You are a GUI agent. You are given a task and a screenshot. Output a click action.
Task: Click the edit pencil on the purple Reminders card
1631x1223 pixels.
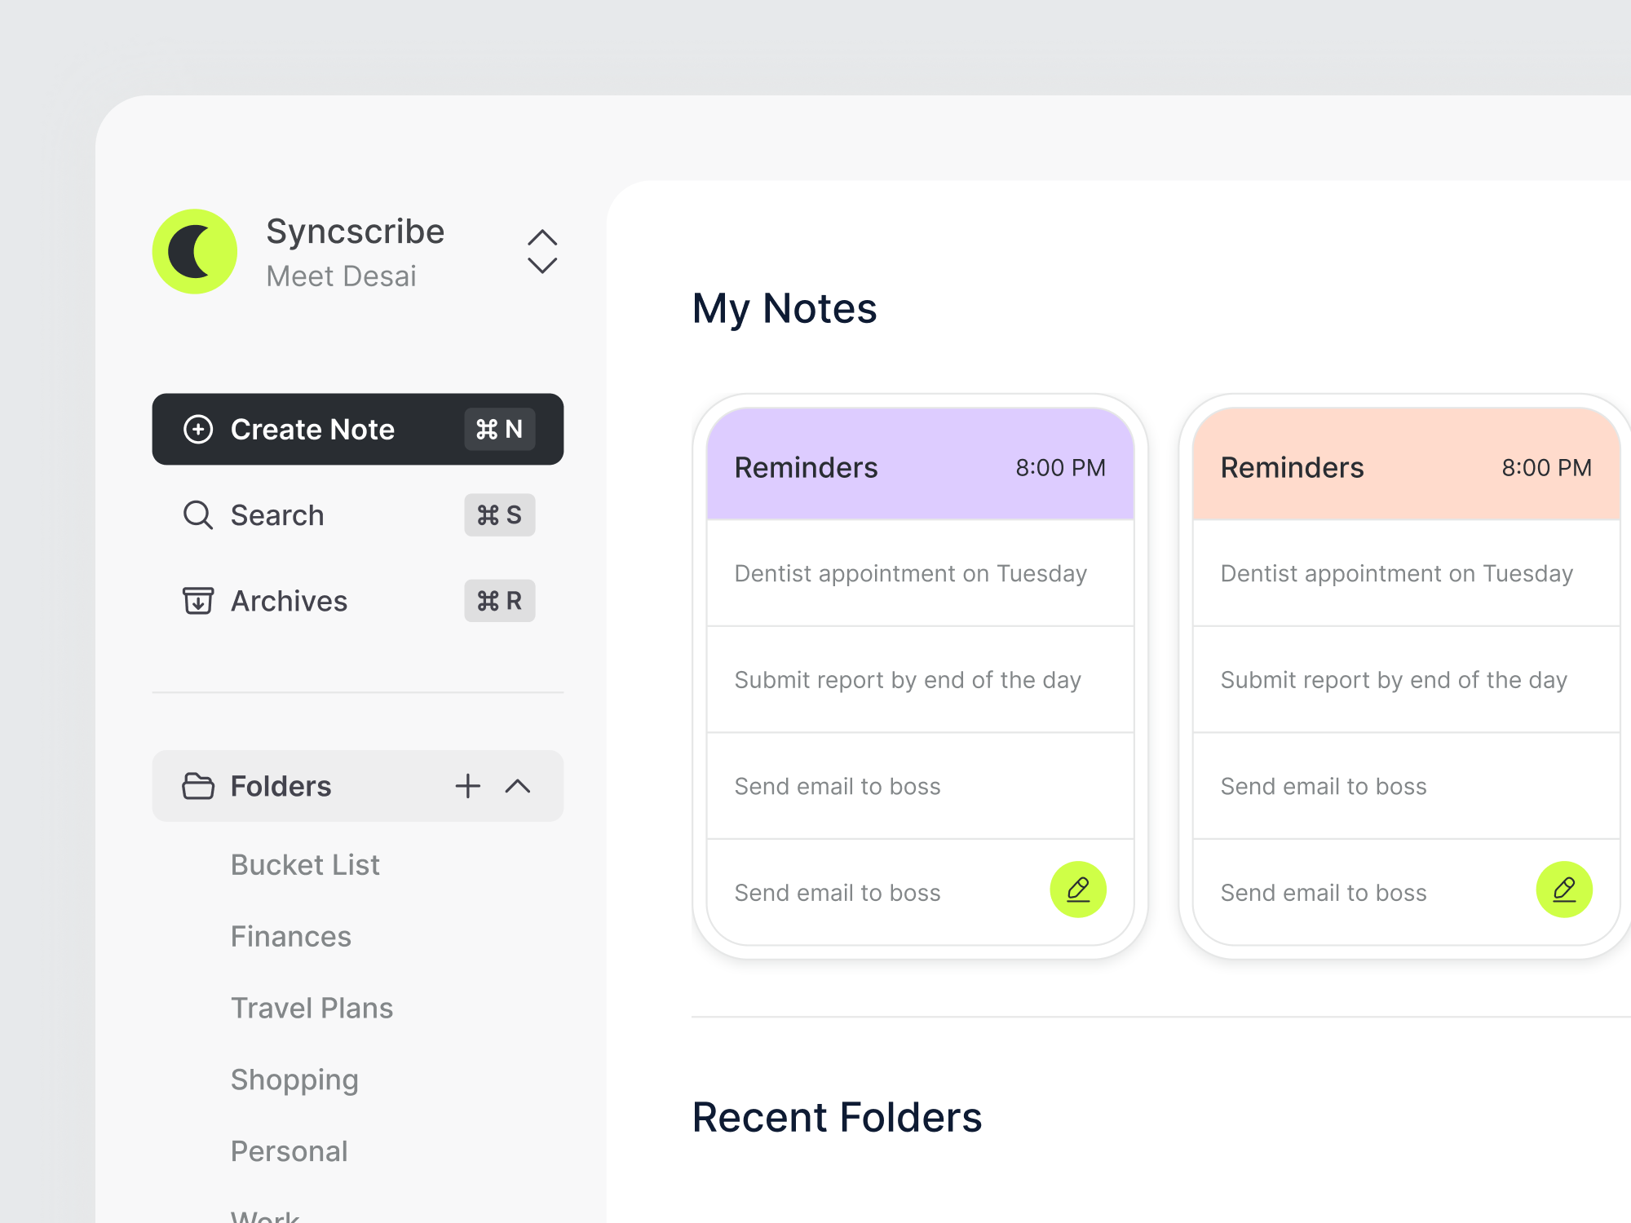pos(1077,889)
